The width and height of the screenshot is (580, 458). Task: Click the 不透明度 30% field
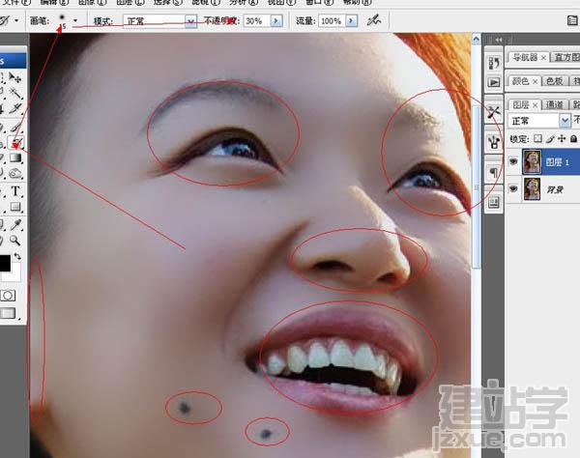(x=257, y=21)
